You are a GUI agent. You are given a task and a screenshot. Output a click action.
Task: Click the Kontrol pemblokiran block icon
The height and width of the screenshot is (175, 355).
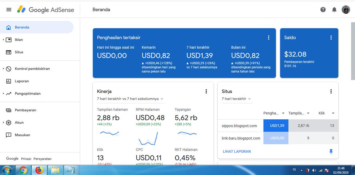click(x=9, y=69)
